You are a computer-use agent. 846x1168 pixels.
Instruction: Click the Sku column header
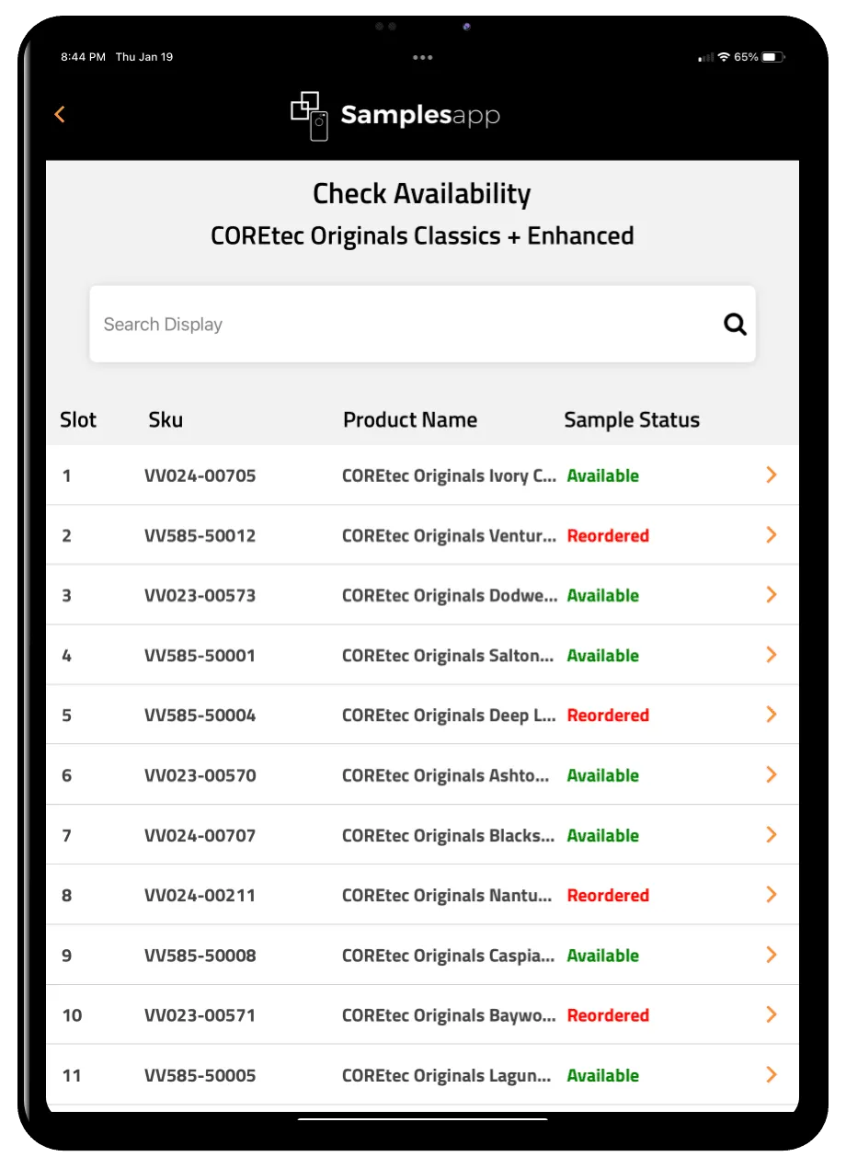(x=166, y=420)
